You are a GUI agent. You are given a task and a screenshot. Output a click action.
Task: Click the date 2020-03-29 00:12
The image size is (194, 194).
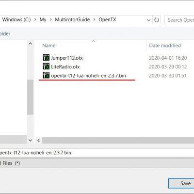point(168,66)
